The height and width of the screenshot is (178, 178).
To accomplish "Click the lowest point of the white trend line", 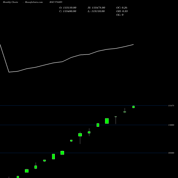I will 9,72.
